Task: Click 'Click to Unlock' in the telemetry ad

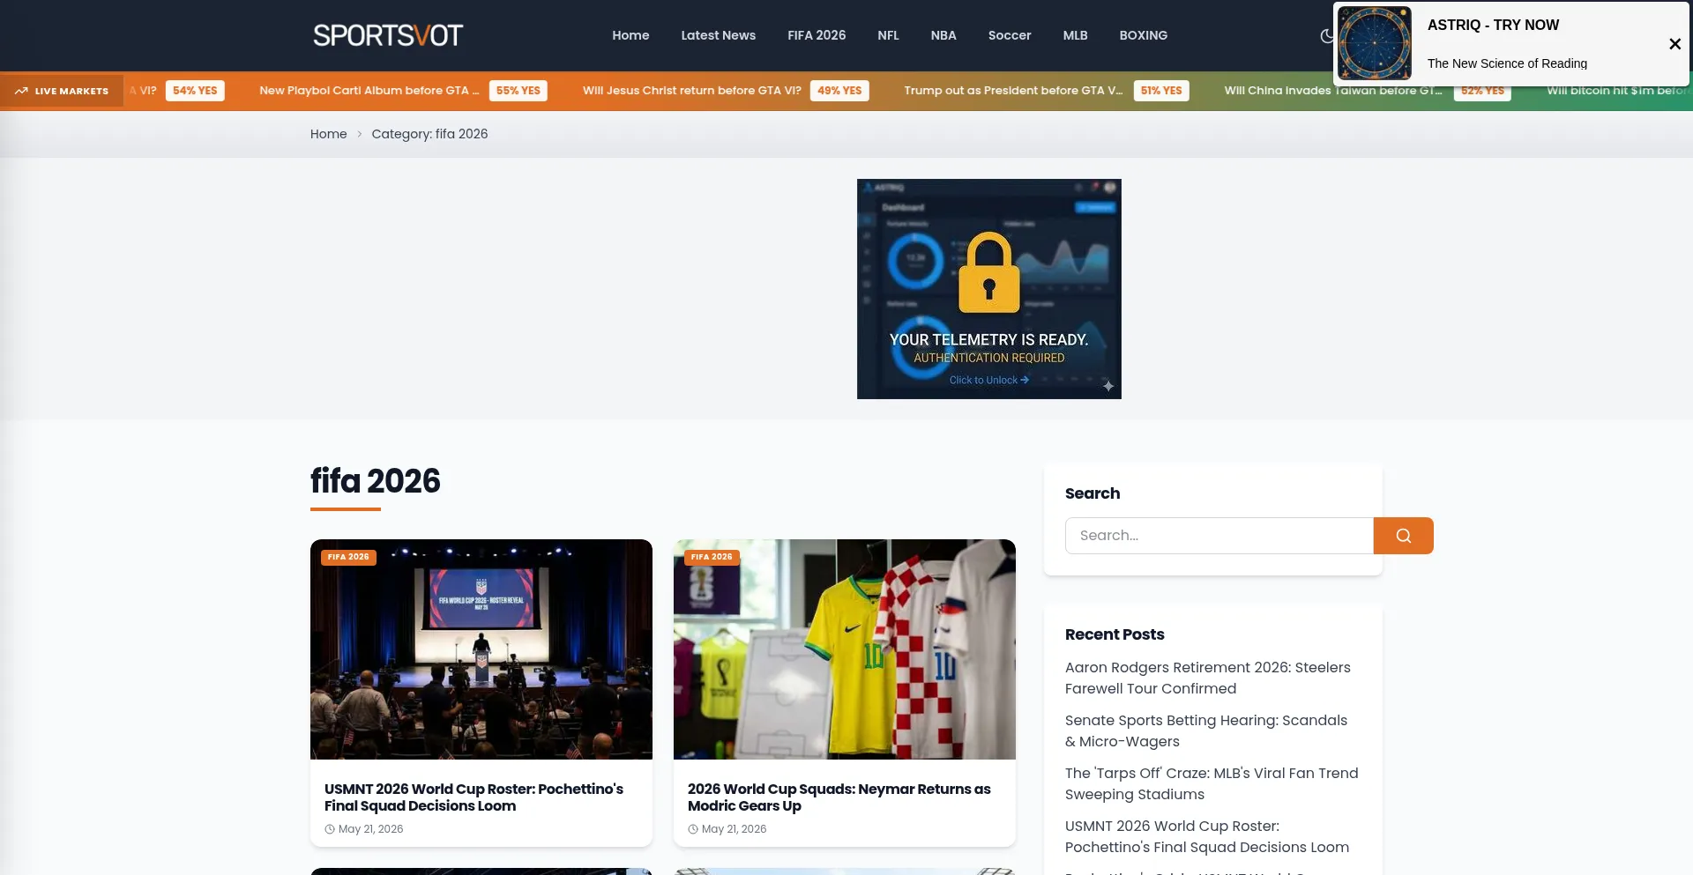Action: [989, 381]
